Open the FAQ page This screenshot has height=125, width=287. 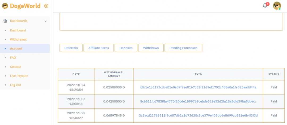point(13,57)
